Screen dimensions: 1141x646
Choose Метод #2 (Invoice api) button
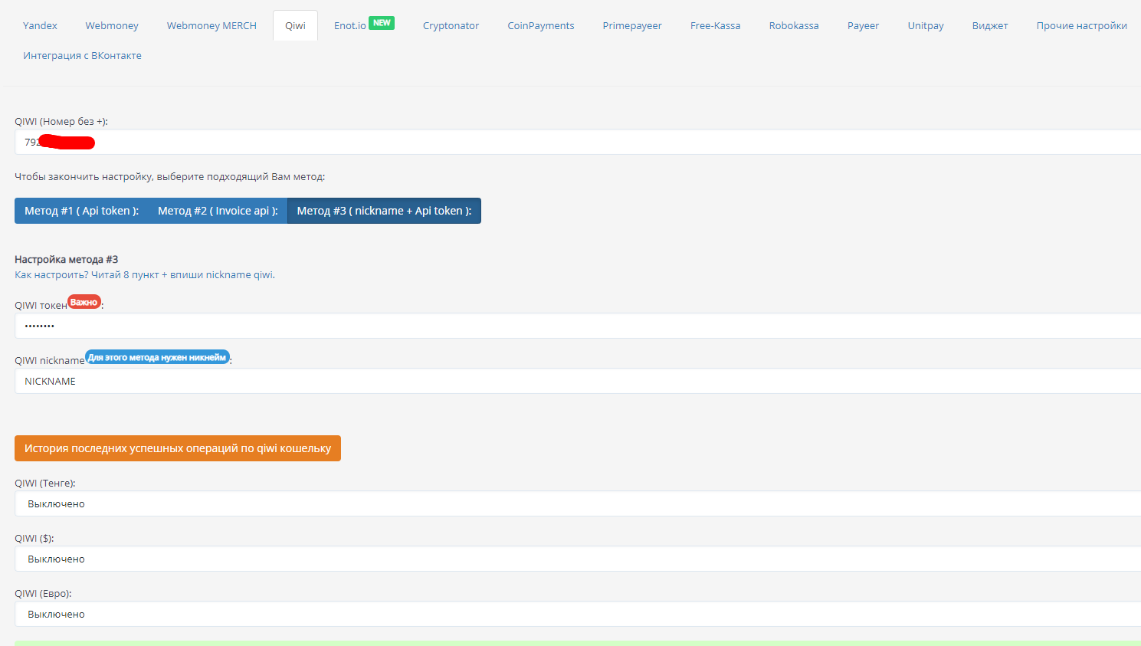pyautogui.click(x=218, y=211)
